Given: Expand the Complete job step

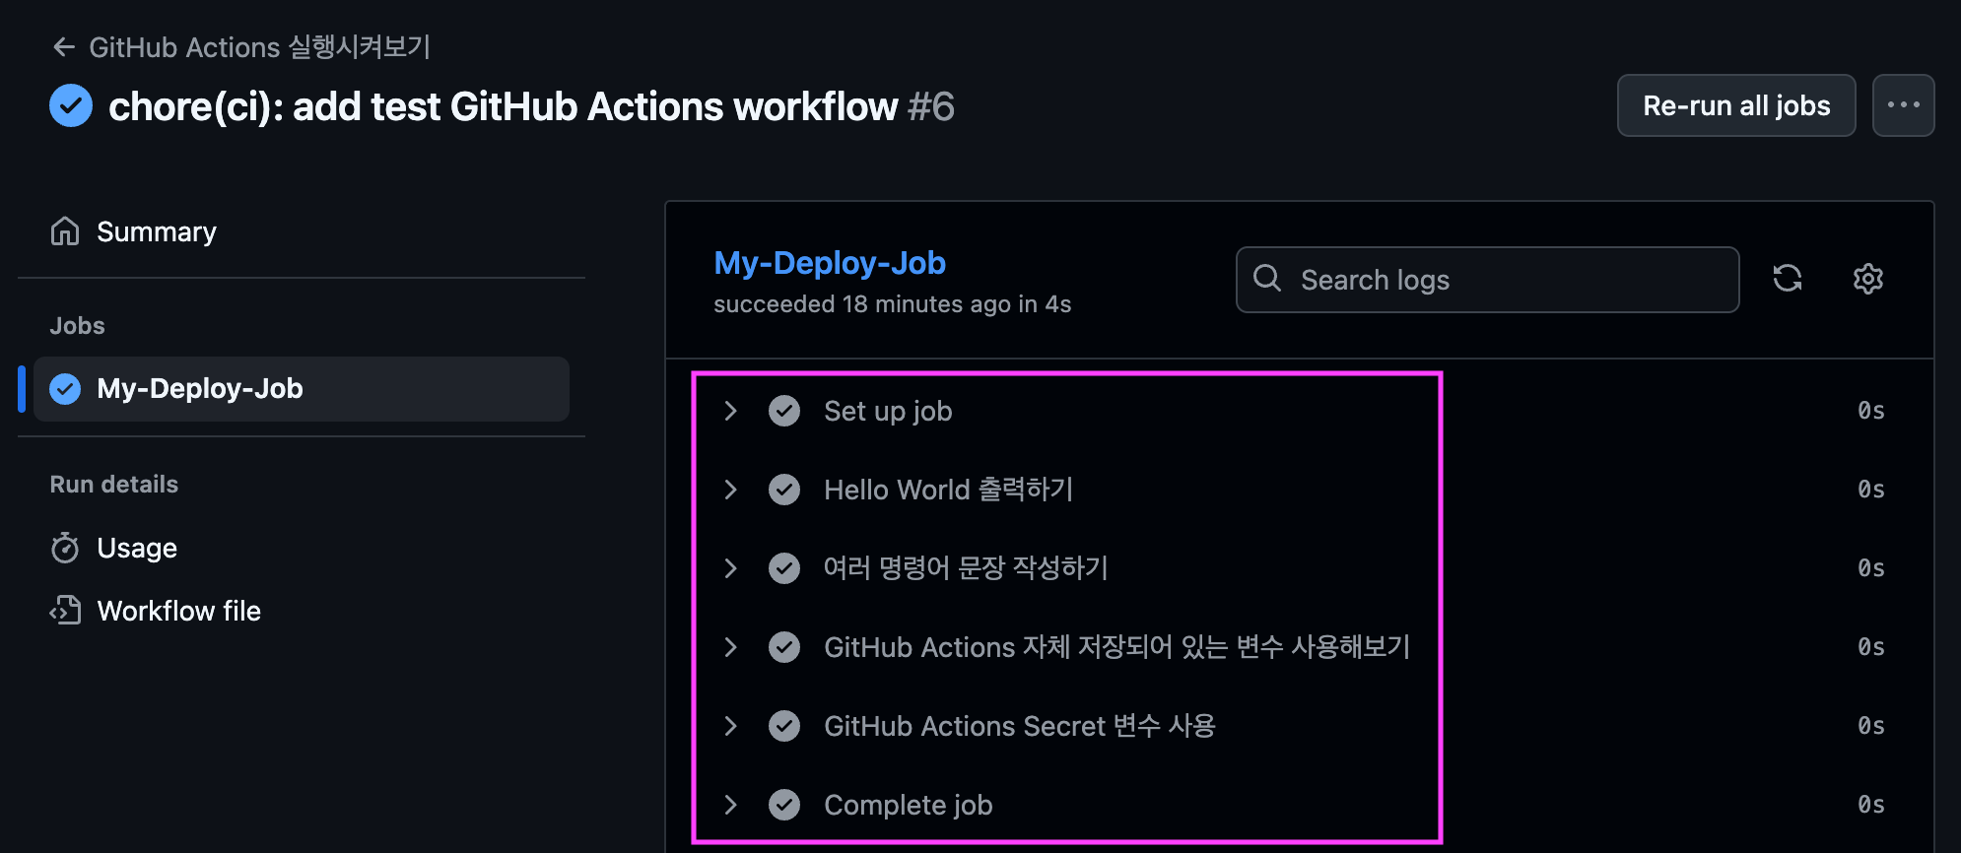Looking at the screenshot, I should click(x=730, y=805).
